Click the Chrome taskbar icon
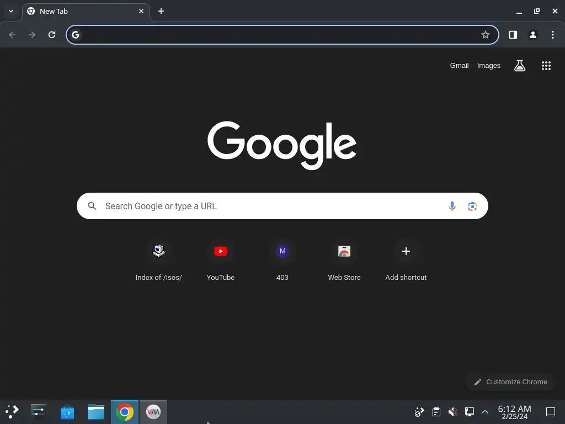This screenshot has width=565, height=424. (125, 412)
